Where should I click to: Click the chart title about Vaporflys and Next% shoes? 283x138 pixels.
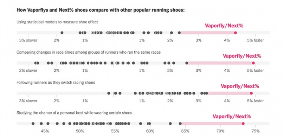point(101,10)
